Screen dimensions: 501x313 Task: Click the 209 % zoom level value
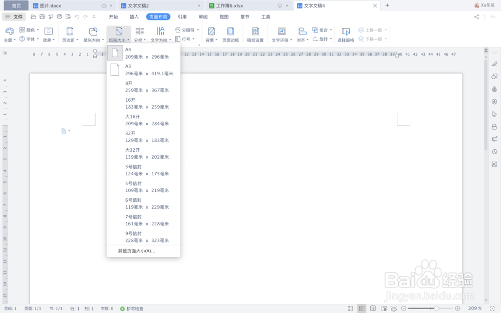[x=474, y=308]
